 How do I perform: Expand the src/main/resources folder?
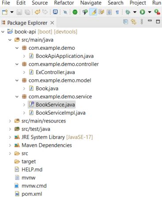10,121
